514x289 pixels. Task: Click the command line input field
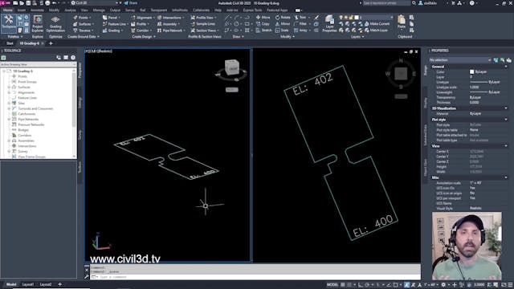tap(255, 277)
